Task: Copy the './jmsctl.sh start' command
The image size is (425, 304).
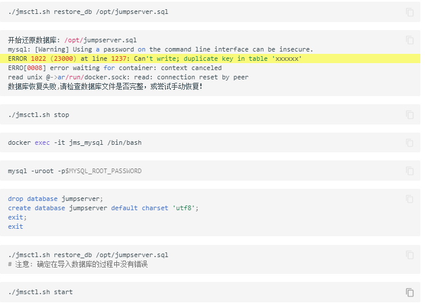Action: 410,292
